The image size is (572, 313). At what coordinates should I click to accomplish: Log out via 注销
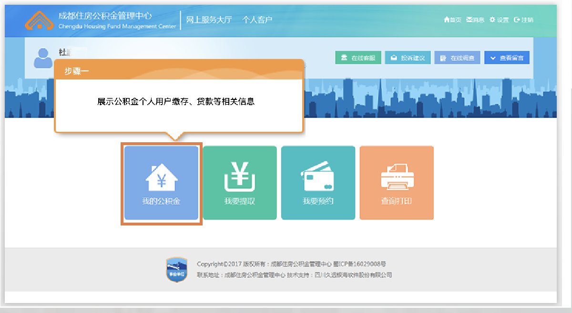pos(524,20)
